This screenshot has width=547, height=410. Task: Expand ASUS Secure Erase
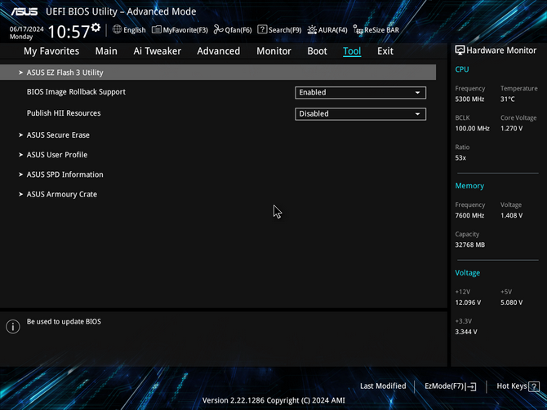coord(58,134)
